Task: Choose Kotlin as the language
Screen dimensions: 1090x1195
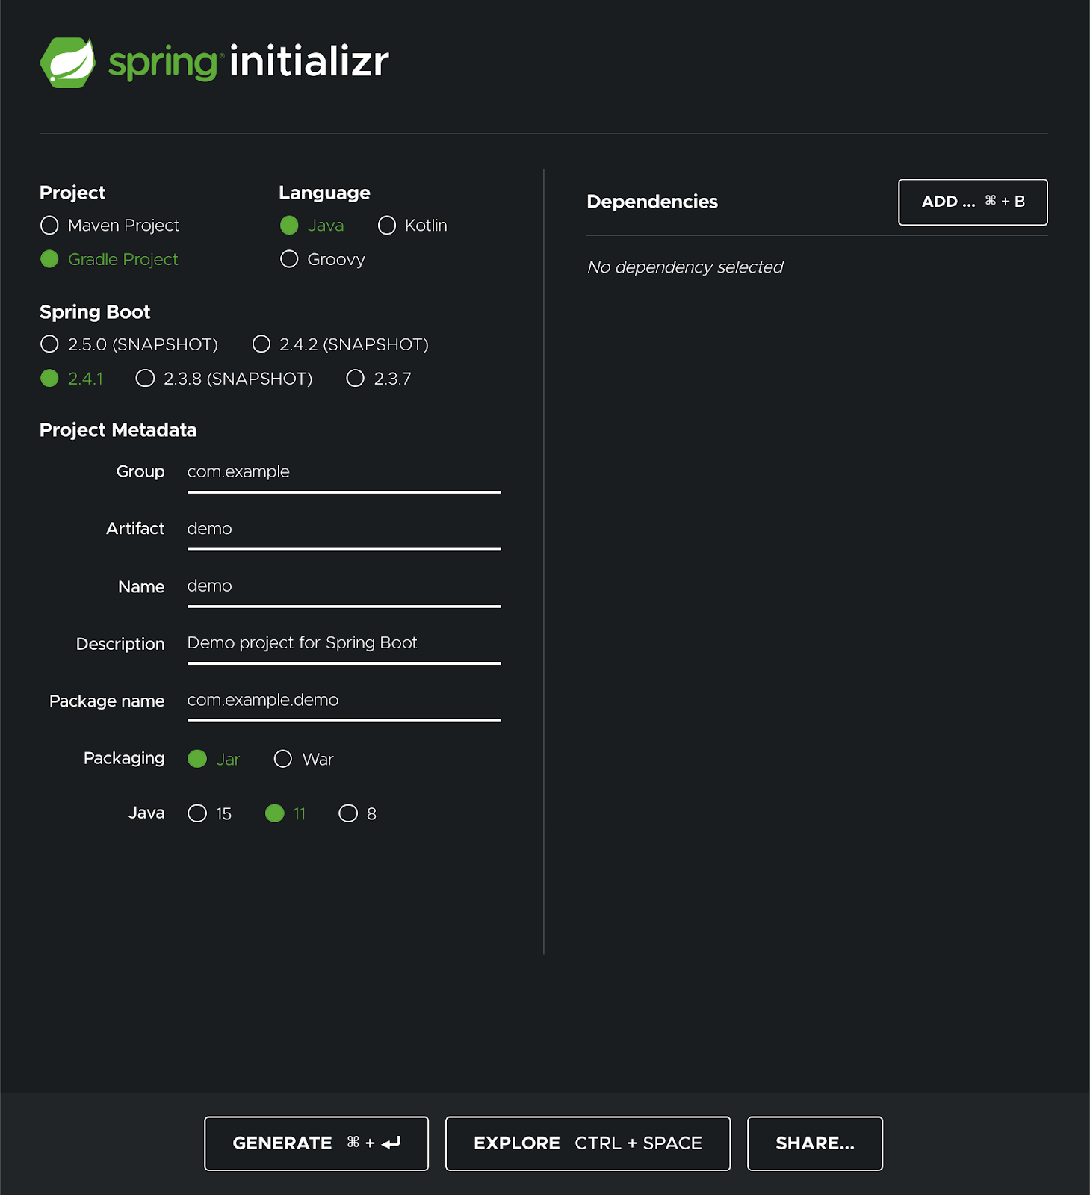Action: coord(387,225)
